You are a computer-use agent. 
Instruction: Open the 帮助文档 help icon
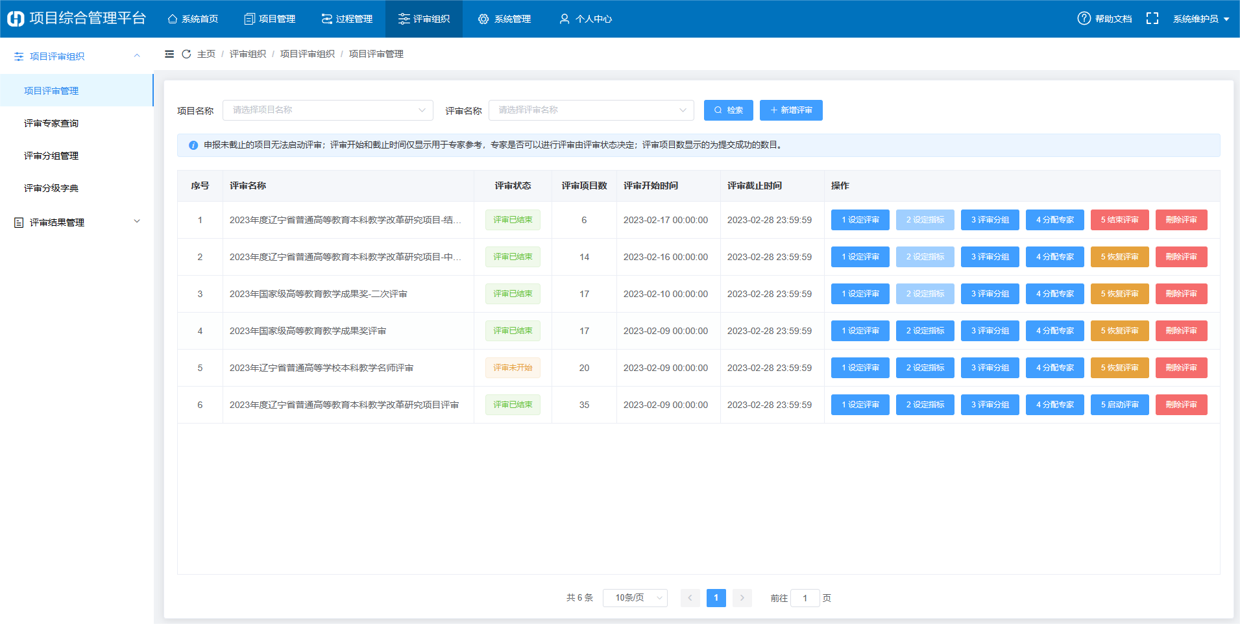1084,19
